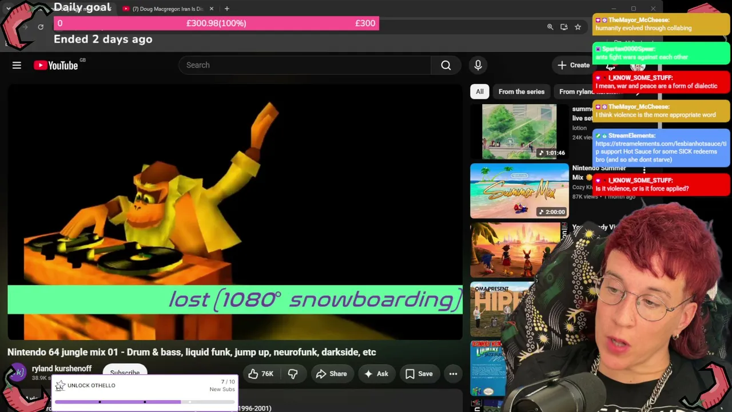Open the summer live set video thumbnail
This screenshot has height=412, width=732.
[x=519, y=132]
